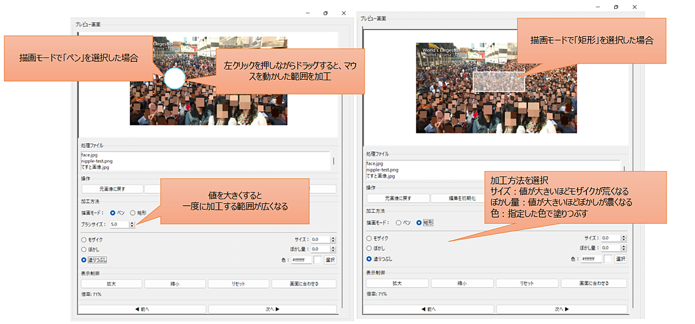The height and width of the screenshot is (324, 695).
Task: Click サイズ spinner arrows in right window
Action: click(x=623, y=238)
